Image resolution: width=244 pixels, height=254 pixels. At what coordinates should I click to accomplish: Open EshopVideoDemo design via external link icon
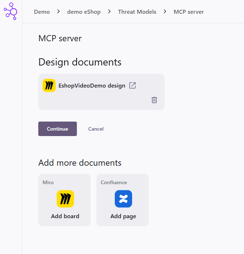(132, 86)
